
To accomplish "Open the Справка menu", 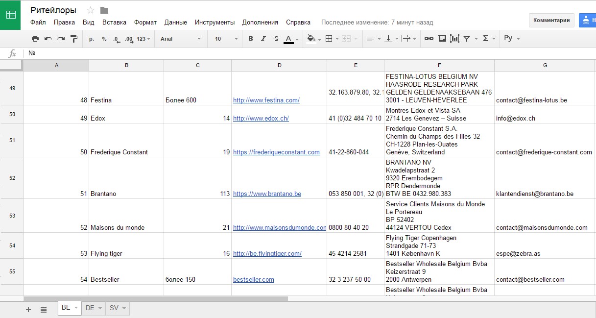I will pyautogui.click(x=298, y=22).
